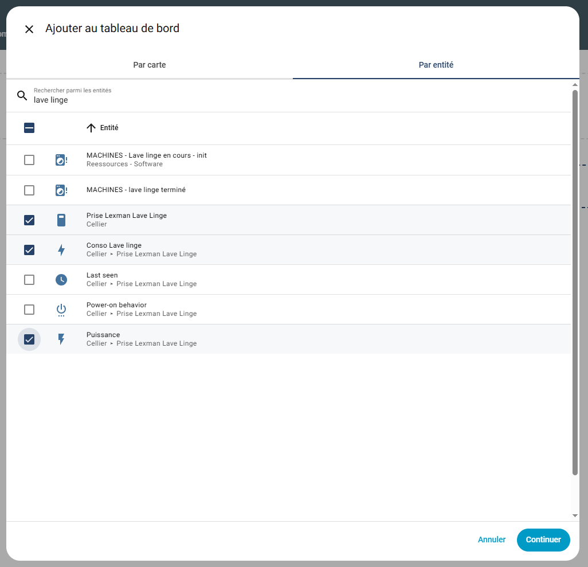
Task: Click the power icon for Power-on behavior
Action: 61,310
